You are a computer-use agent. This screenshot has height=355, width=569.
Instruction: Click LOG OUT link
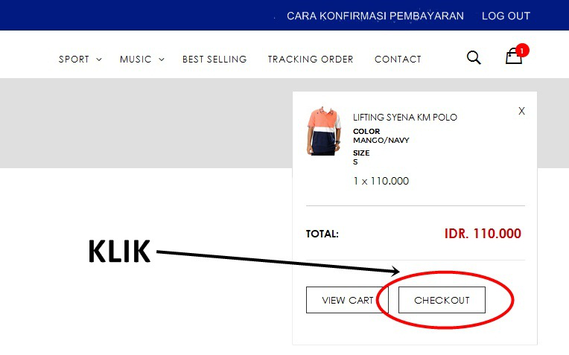[506, 16]
